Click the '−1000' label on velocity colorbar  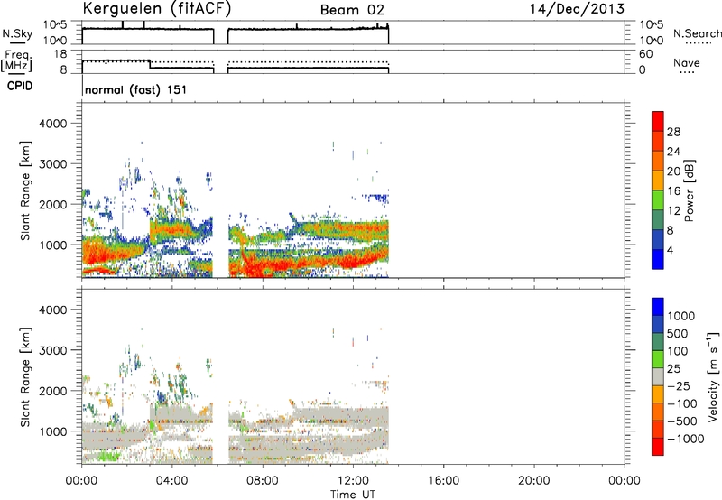click(x=685, y=439)
